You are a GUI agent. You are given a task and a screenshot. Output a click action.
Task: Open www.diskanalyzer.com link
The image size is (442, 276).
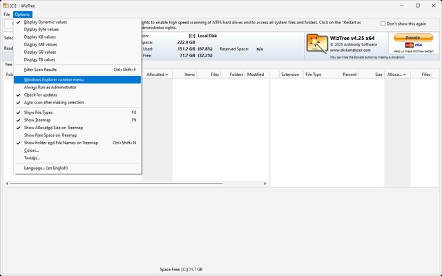pos(350,50)
